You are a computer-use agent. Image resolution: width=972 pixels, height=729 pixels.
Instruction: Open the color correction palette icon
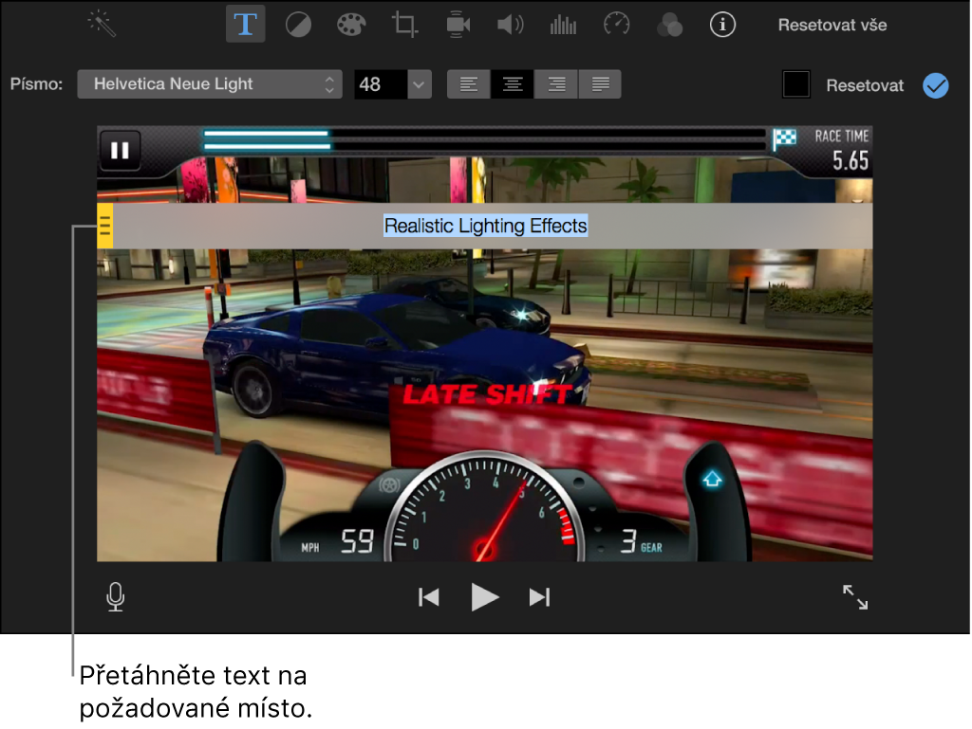(351, 26)
